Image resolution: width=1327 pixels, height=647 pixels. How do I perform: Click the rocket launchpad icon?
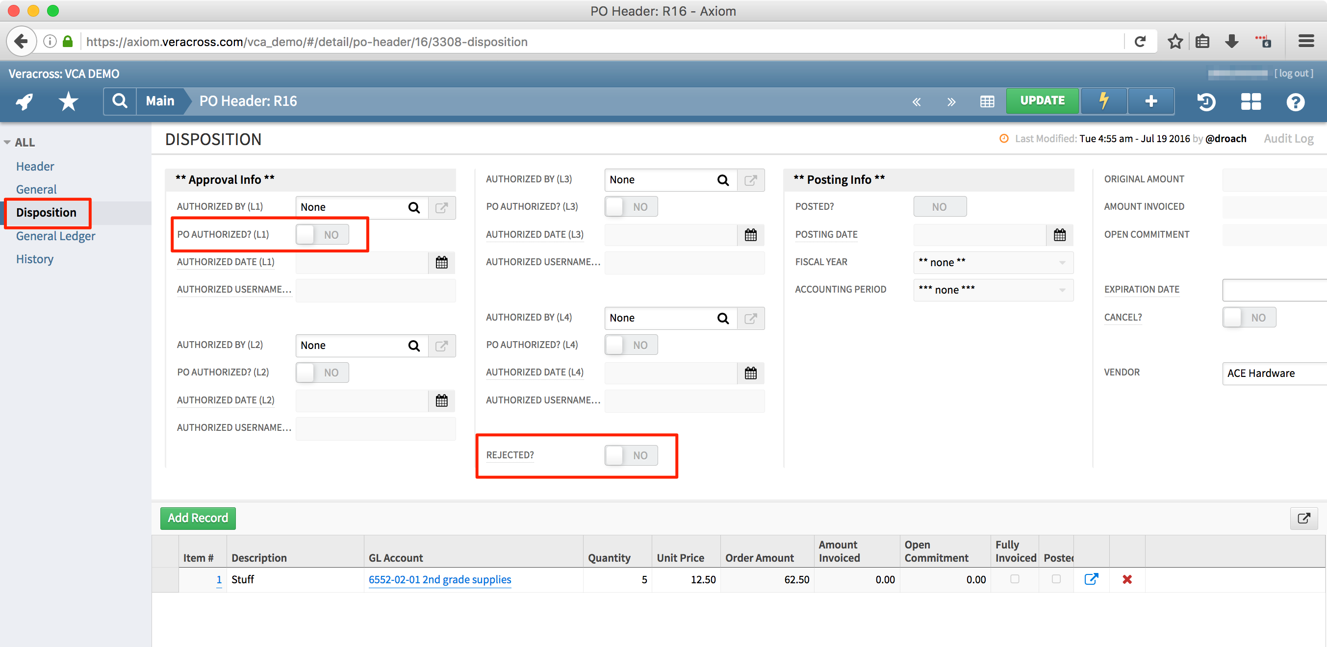click(24, 101)
